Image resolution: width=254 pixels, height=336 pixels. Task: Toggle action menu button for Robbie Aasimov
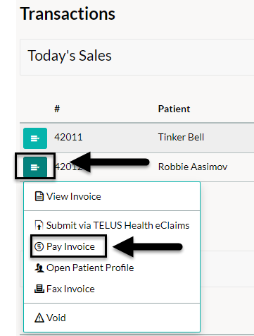coord(35,167)
